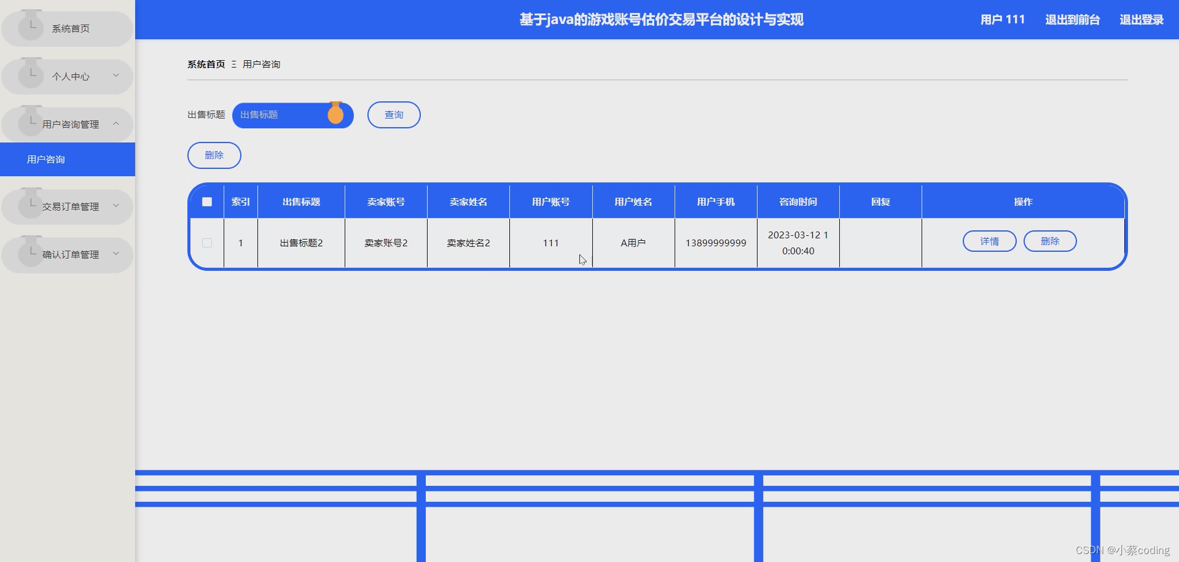
Task: Click the icon beside 确认订单管理 in sidebar
Action: tap(31, 252)
